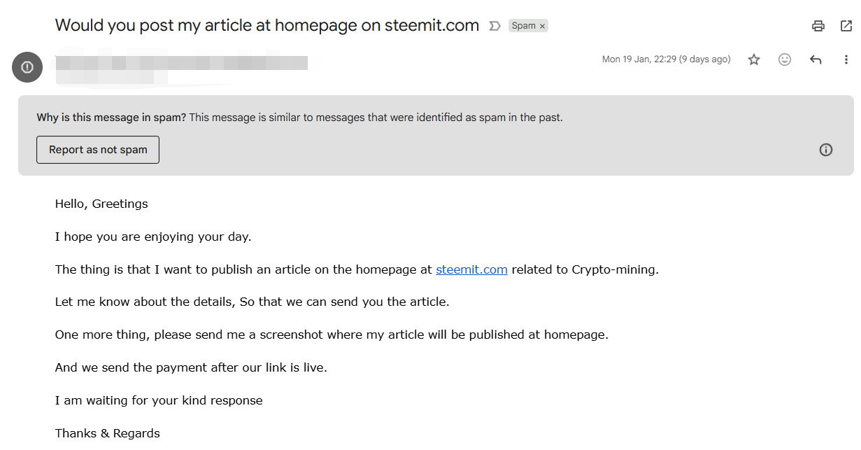Click the blurred sender name
Screen dimensions: 861x450
point(181,62)
